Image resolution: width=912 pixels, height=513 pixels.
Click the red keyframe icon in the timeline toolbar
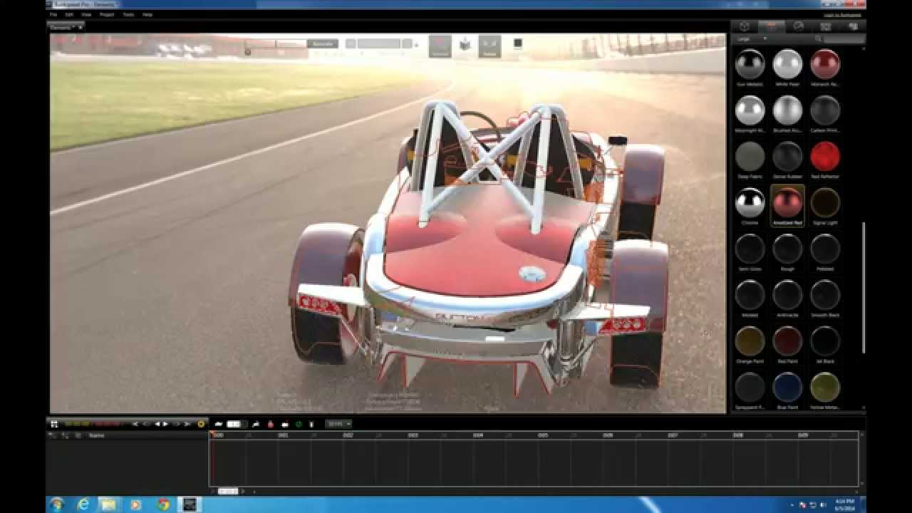click(x=271, y=424)
